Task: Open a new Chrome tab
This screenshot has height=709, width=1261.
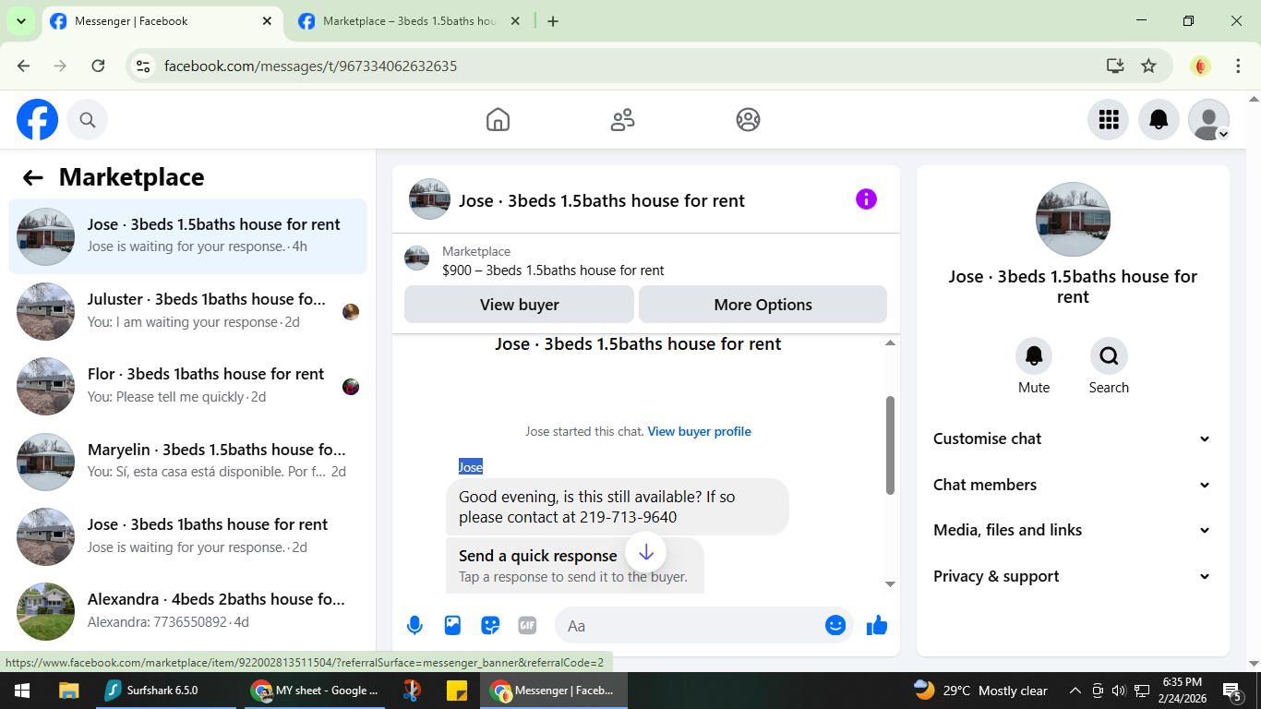Action: 553,21
